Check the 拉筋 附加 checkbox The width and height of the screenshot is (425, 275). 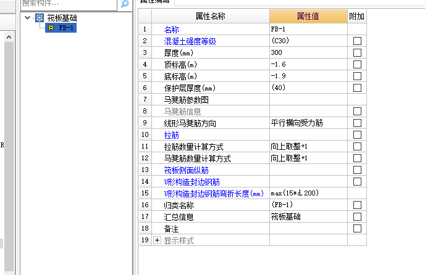[357, 134]
